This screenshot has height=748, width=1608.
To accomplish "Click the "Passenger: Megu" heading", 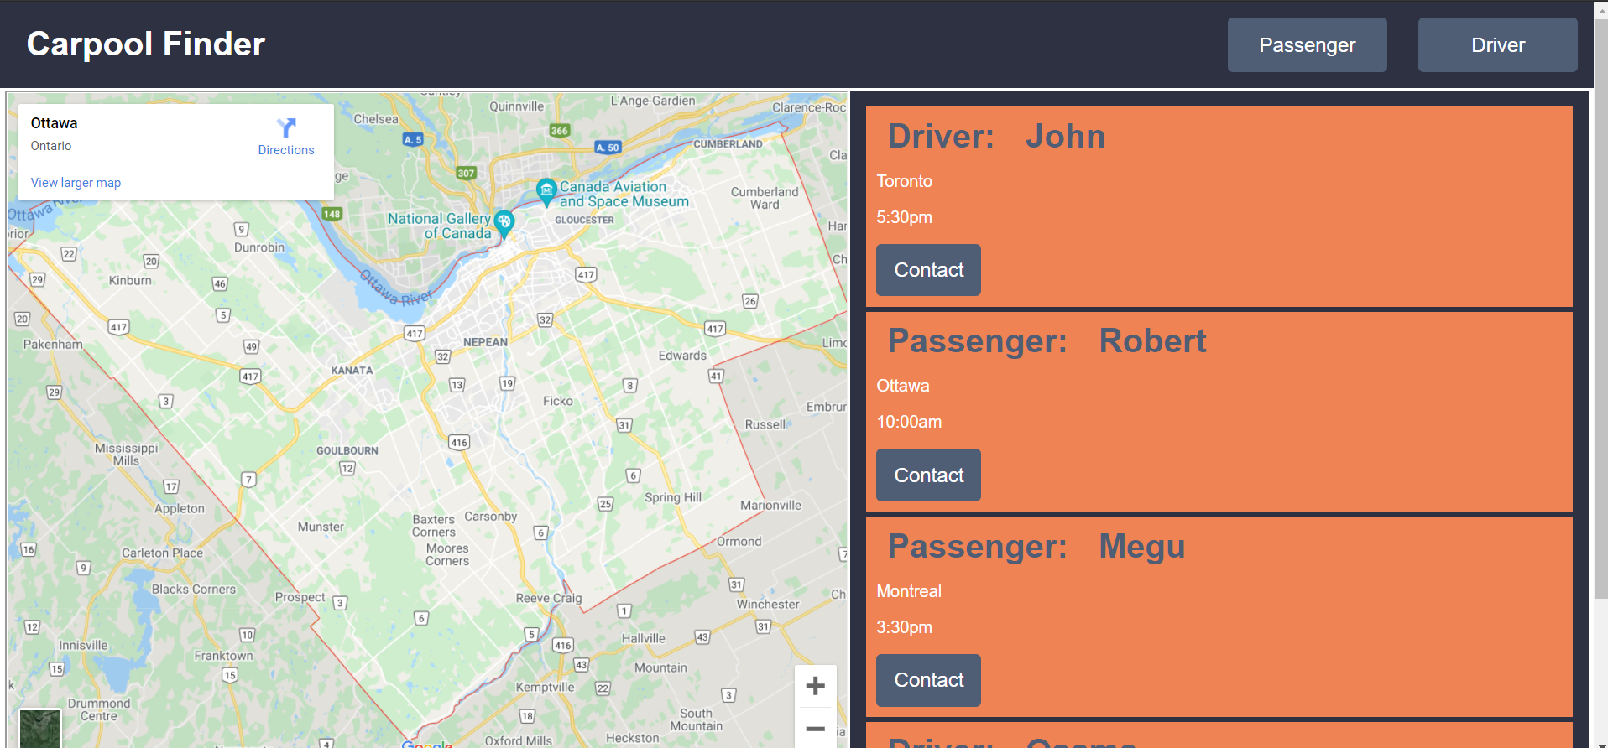I will (1036, 546).
